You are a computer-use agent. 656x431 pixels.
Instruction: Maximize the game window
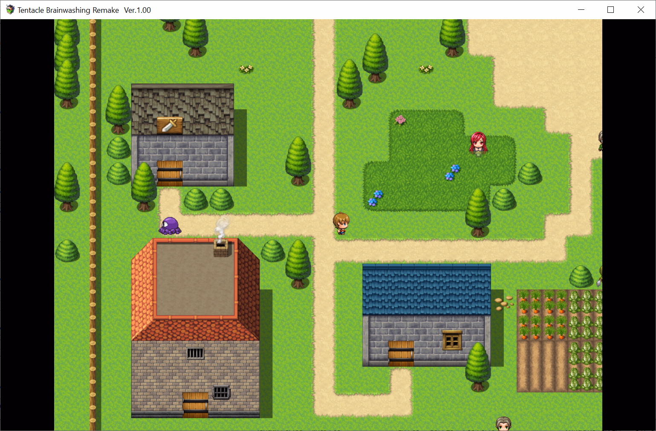coord(610,9)
